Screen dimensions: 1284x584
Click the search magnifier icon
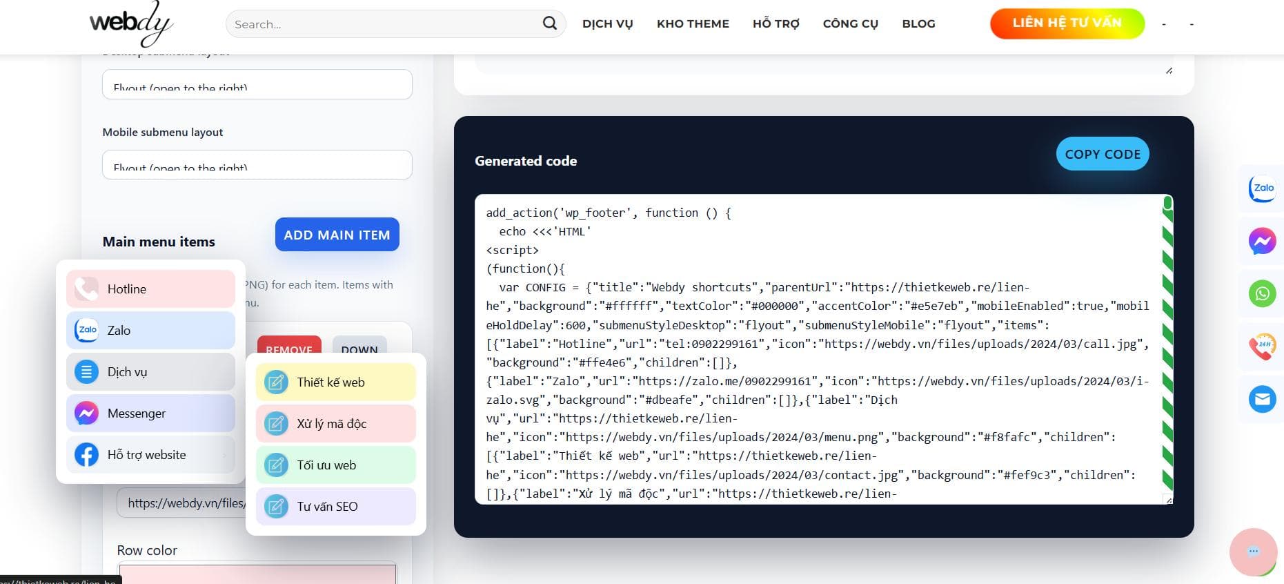pos(549,23)
